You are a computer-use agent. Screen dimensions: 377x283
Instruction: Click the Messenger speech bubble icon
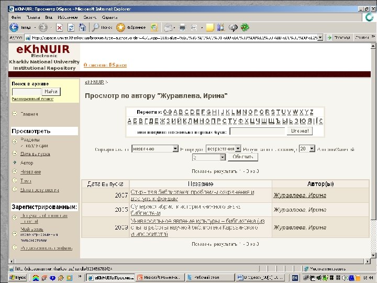point(232,28)
